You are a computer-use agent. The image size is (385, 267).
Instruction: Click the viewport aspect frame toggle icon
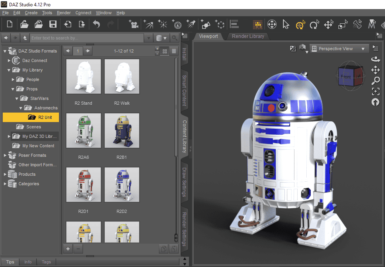pyautogui.click(x=293, y=48)
